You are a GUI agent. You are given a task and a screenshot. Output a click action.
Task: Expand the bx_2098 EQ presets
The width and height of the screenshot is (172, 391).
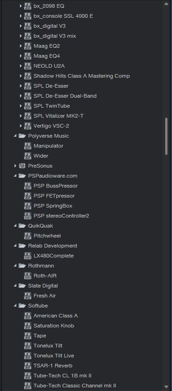[21, 6]
